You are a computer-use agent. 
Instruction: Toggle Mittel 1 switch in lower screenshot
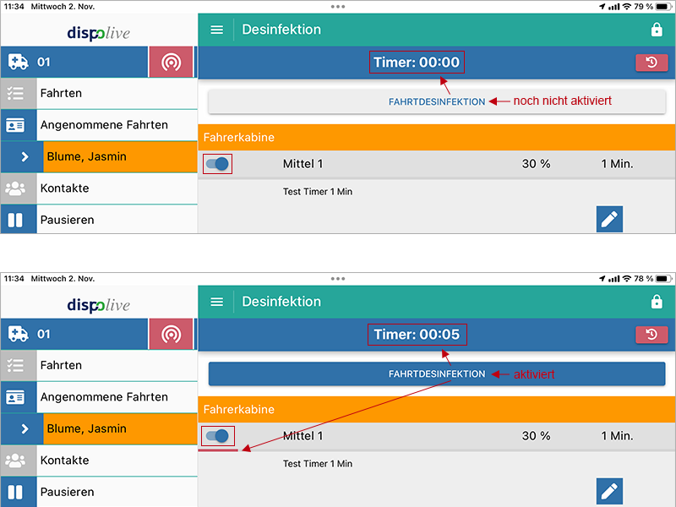[x=217, y=436]
